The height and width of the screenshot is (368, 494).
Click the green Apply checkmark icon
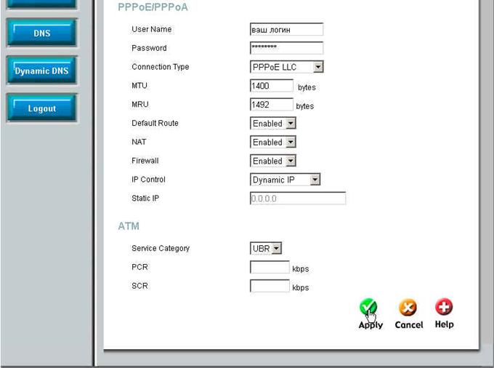coord(368,307)
